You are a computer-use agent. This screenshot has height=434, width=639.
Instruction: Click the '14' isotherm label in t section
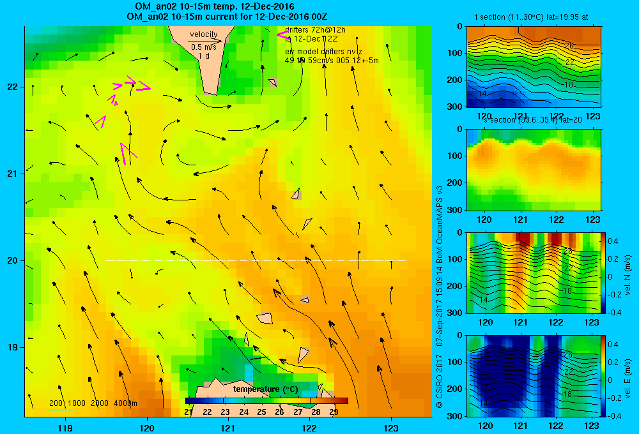pos(482,94)
